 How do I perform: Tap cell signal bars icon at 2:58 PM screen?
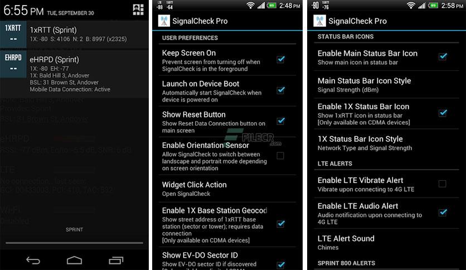click(422, 6)
